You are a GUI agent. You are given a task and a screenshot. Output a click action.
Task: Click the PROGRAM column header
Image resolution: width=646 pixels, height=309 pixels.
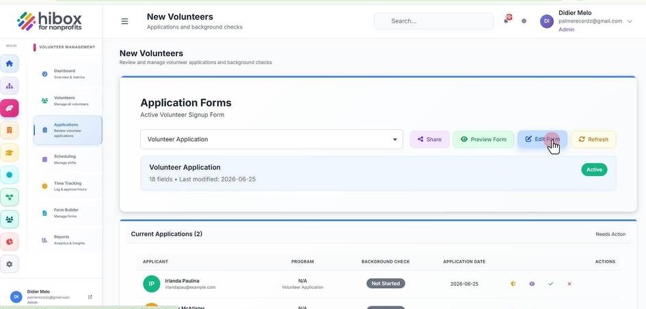(x=302, y=261)
